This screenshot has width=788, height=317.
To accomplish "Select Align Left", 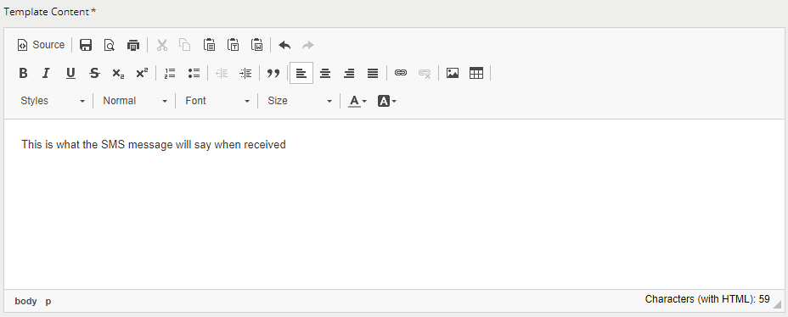I will (x=301, y=73).
